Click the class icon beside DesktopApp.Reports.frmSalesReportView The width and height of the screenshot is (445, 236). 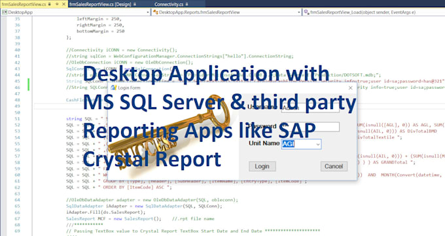[156, 12]
